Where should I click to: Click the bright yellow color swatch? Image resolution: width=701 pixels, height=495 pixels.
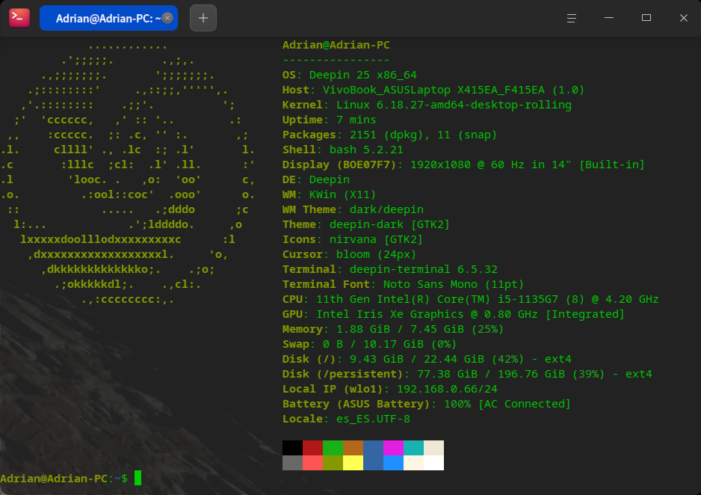(x=353, y=463)
